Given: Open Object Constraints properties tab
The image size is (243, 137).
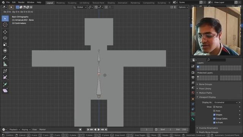Looking at the screenshot, I should tap(193, 109).
